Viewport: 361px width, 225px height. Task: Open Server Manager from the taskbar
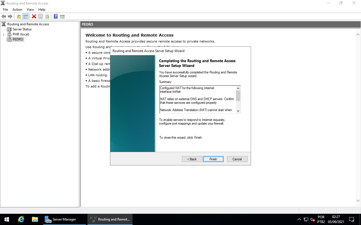64,219
